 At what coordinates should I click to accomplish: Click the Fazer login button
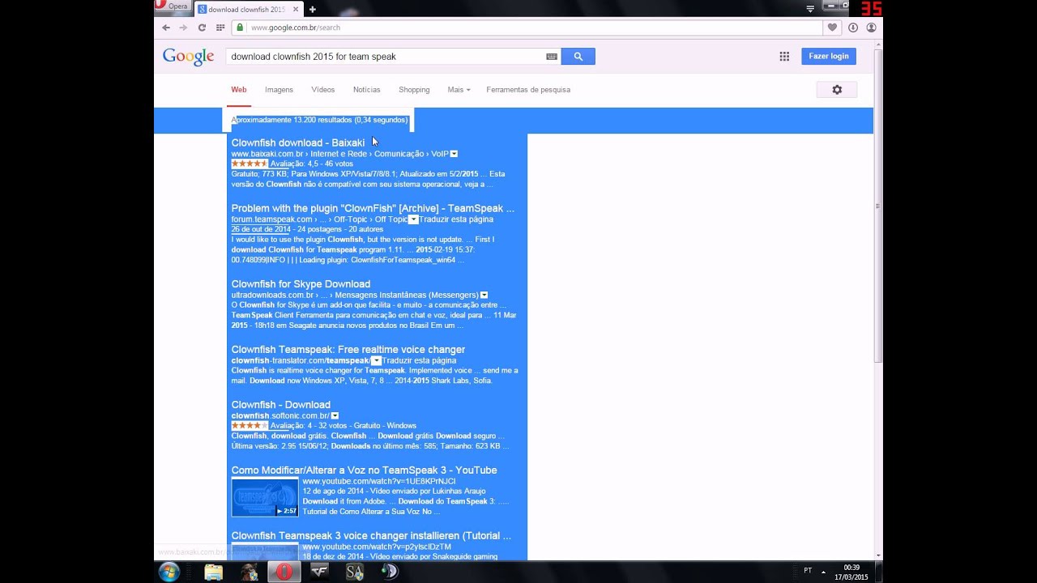(x=829, y=57)
